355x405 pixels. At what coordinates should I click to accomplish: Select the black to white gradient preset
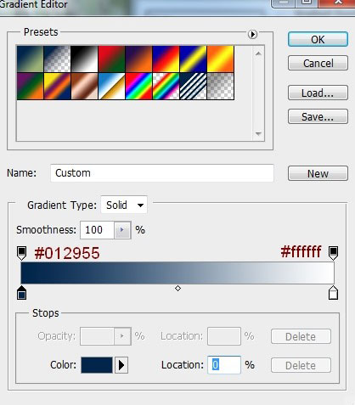click(84, 59)
